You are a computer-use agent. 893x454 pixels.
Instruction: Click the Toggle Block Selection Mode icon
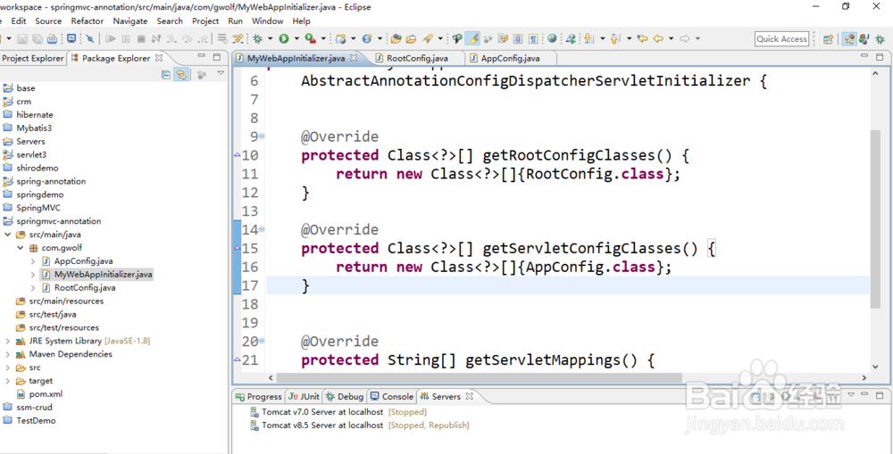(x=517, y=38)
